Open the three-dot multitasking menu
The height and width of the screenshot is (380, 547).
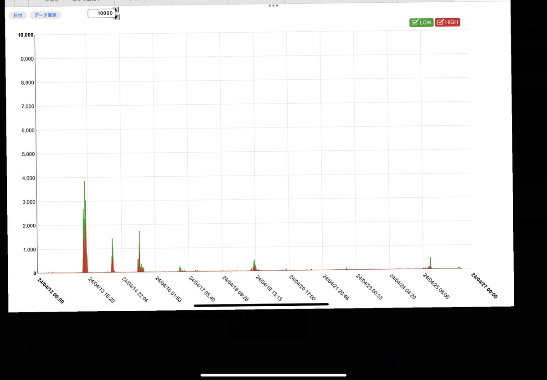[273, 5]
